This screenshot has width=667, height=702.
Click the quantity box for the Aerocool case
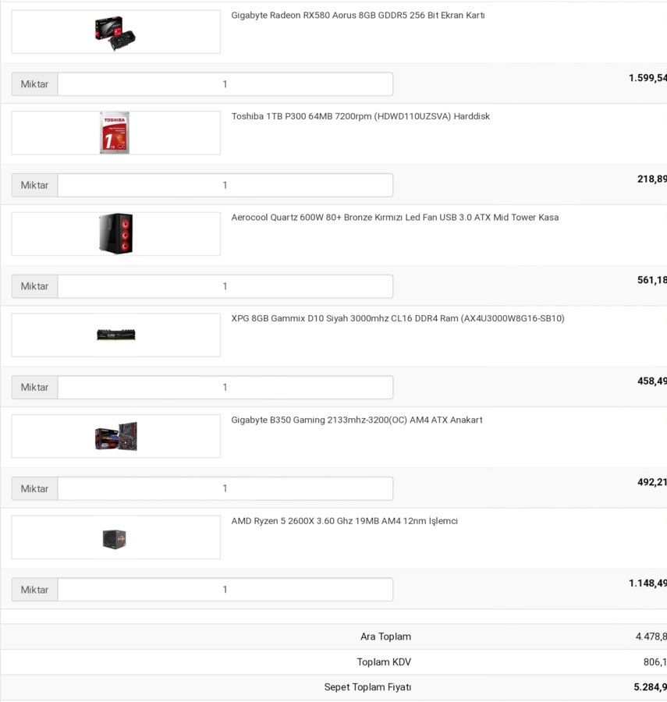click(225, 286)
